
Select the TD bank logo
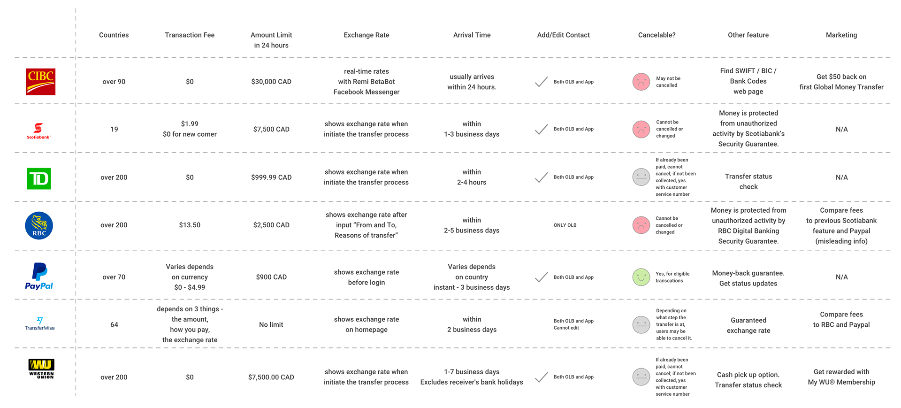pyautogui.click(x=39, y=178)
